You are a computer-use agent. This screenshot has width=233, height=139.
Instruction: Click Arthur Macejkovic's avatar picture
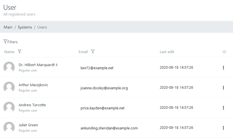9,87
